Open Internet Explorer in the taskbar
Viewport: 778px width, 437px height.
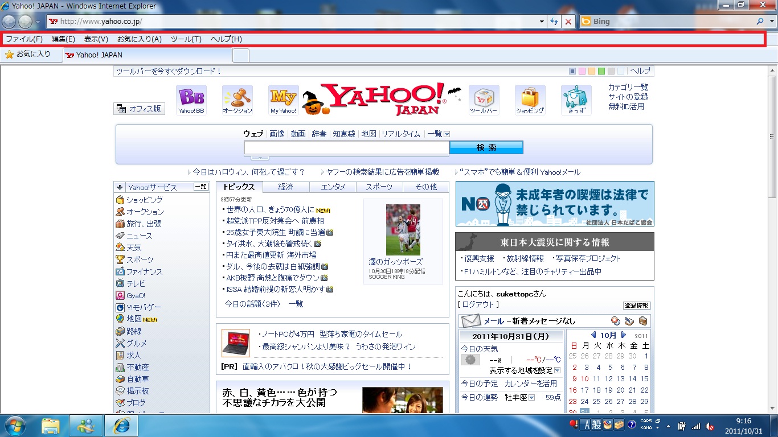(x=121, y=425)
